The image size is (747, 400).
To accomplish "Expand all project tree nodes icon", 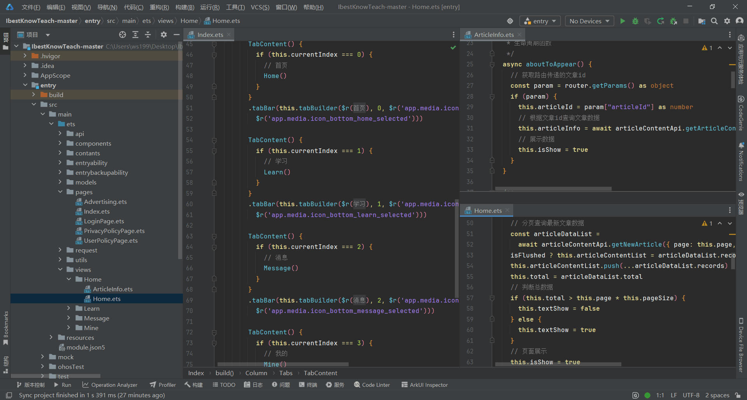I will coord(135,35).
